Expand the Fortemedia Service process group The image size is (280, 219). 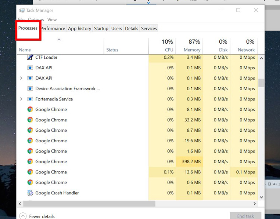21,99
